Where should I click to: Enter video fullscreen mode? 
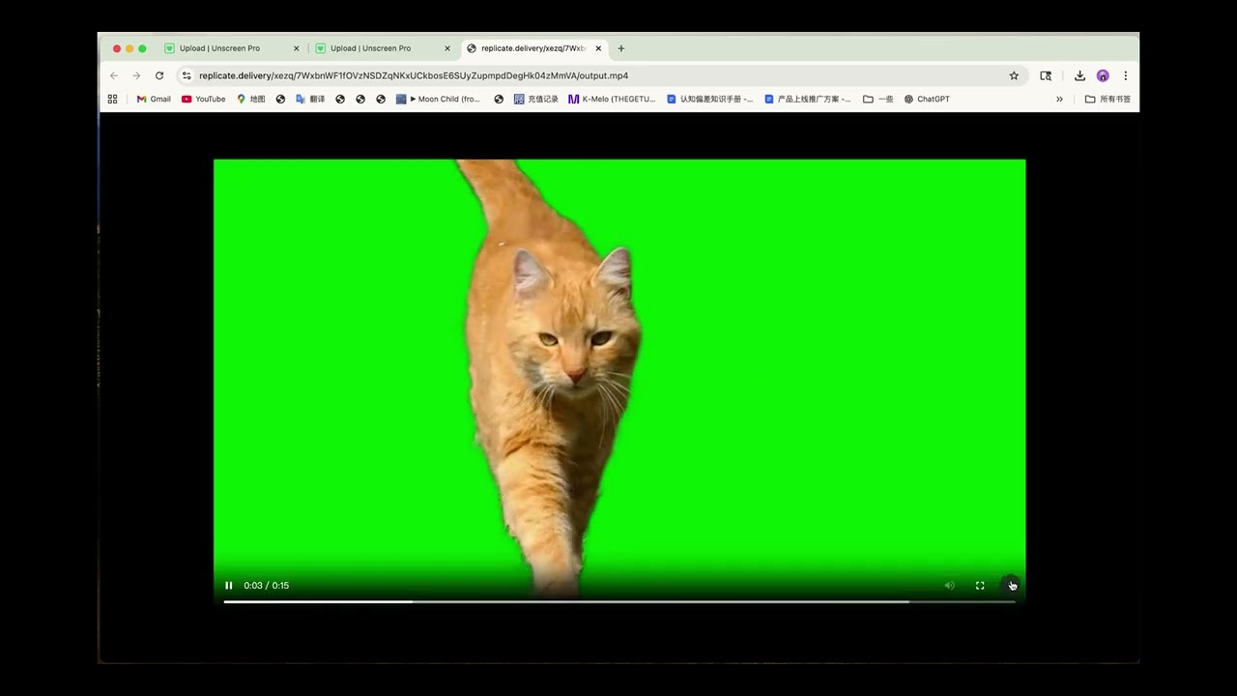(x=980, y=585)
